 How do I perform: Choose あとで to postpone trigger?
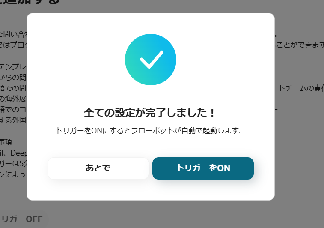click(x=98, y=168)
